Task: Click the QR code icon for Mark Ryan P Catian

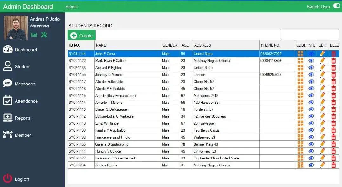Action: [300, 61]
